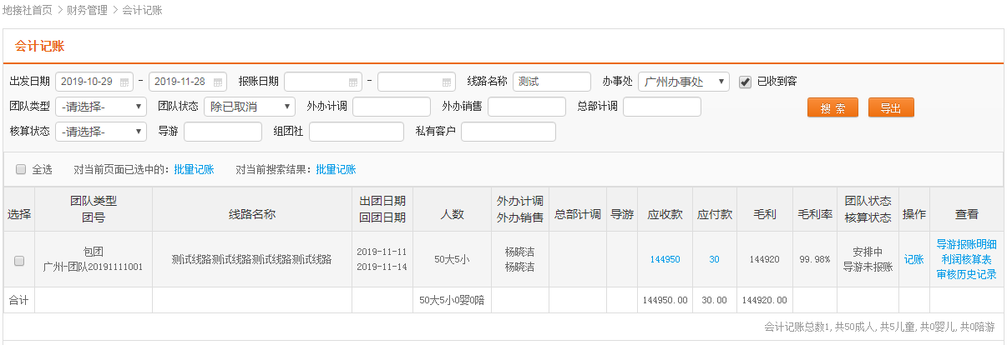Viewport: 1007px width, 345px height.
Task: Expand the 办事处 dropdown showing 广州办事处
Action: (x=683, y=82)
